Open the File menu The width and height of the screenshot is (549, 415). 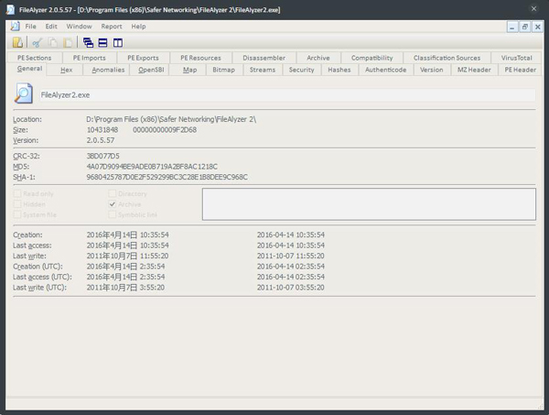pyautogui.click(x=30, y=27)
